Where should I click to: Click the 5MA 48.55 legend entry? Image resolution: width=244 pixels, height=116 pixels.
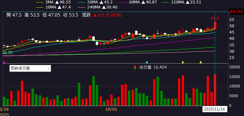[54, 2]
